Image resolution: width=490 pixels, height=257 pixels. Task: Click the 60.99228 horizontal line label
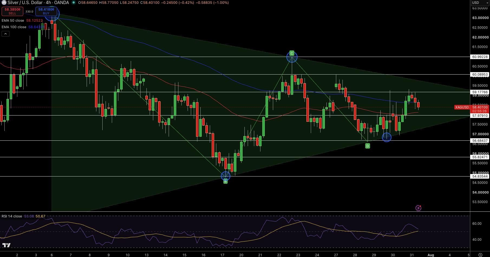point(480,57)
